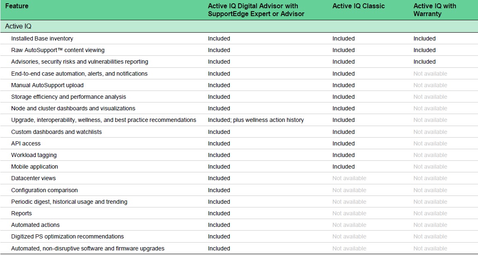Select the Workload tagging feature label
This screenshot has width=478, height=255.
click(34, 155)
